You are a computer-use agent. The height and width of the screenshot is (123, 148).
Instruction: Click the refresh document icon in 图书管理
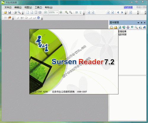pos(120,27)
